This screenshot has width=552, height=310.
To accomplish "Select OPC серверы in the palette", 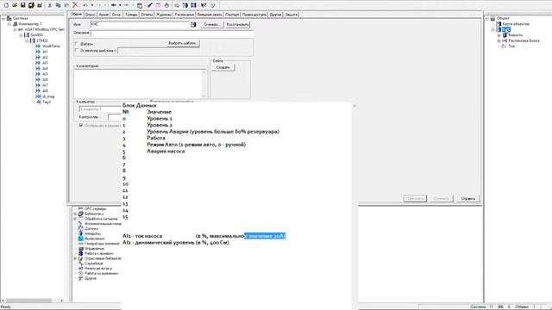I will pos(96,208).
